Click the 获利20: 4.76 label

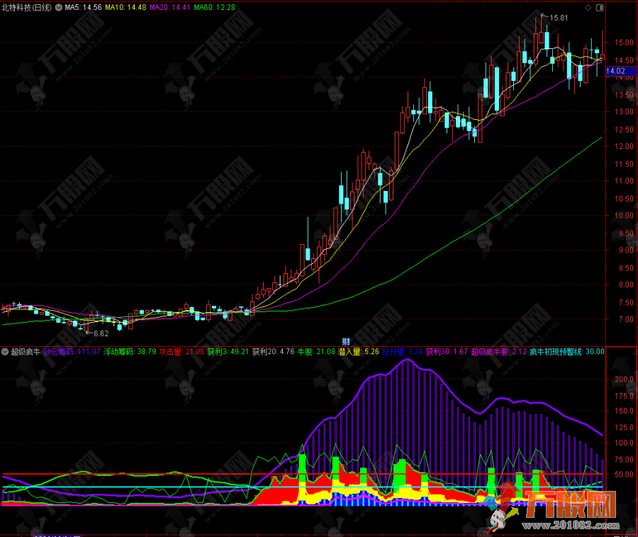tap(273, 352)
